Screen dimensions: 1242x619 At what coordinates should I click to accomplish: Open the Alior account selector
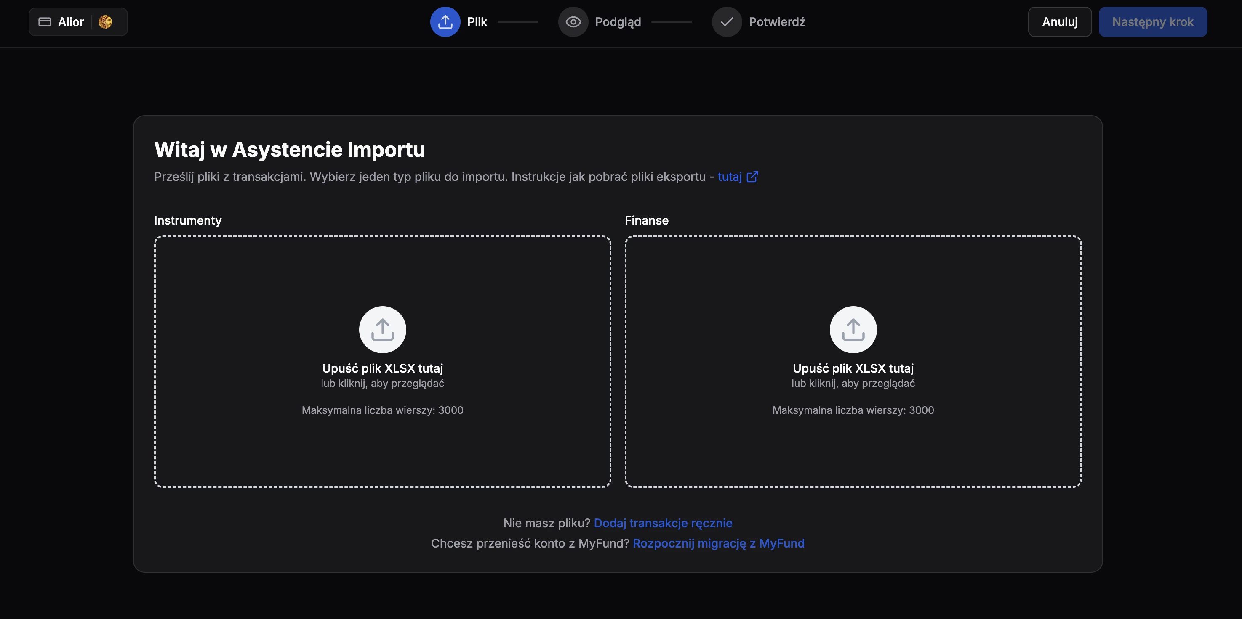(x=71, y=22)
